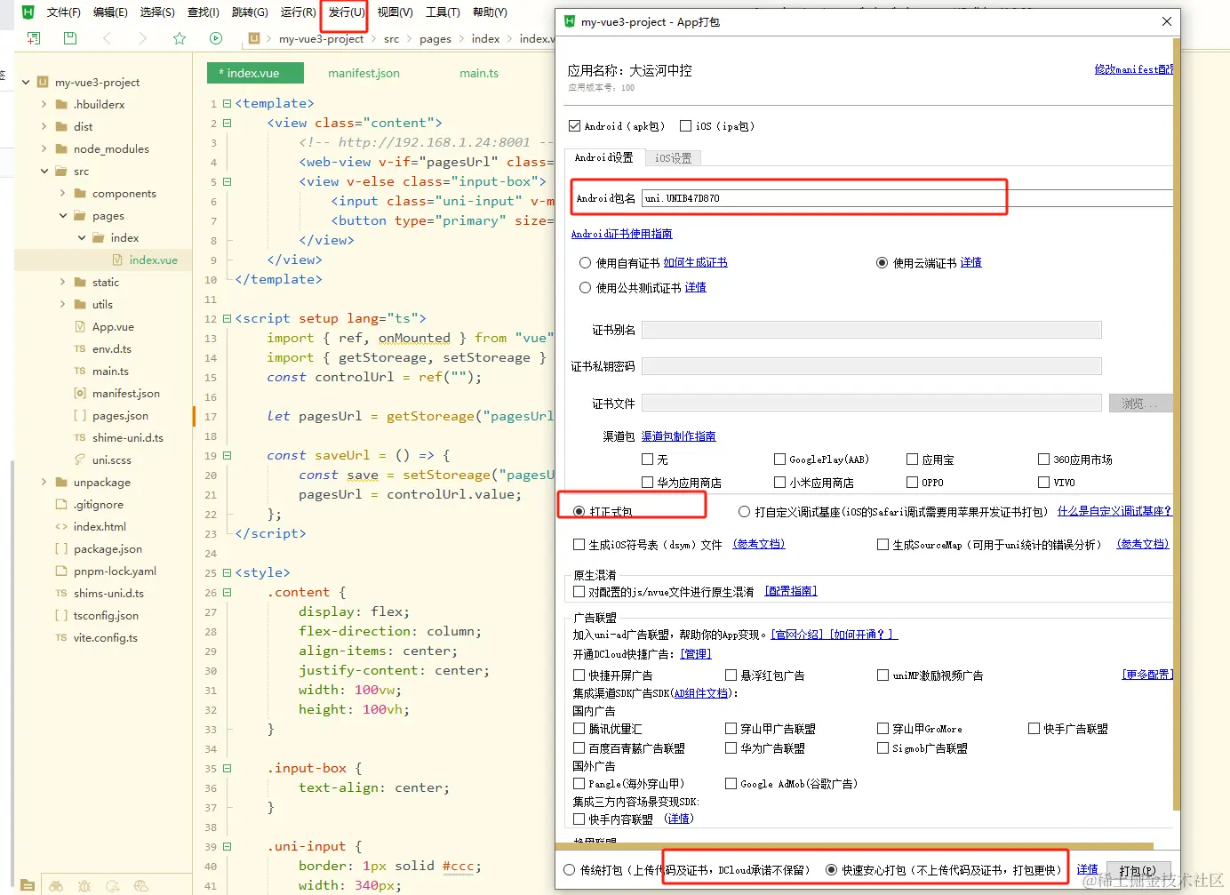
Task: Open the 运行(R) menu
Action: [x=298, y=12]
